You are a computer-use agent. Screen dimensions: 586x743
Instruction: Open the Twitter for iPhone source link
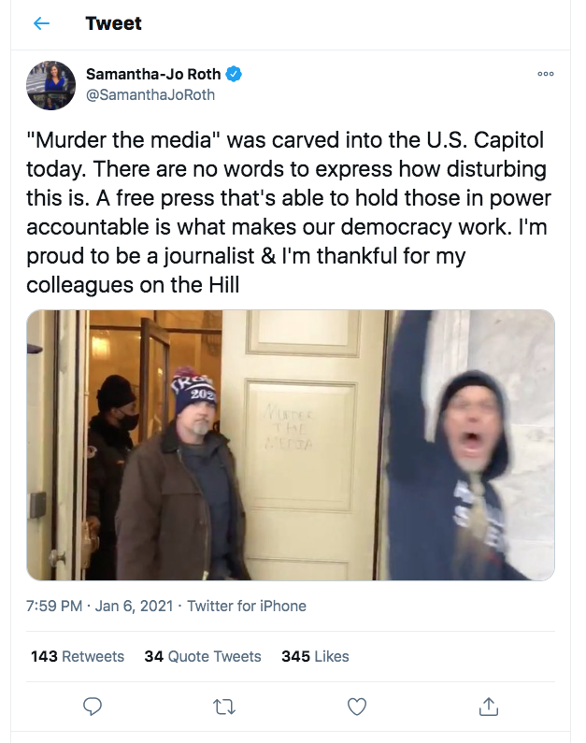point(247,606)
